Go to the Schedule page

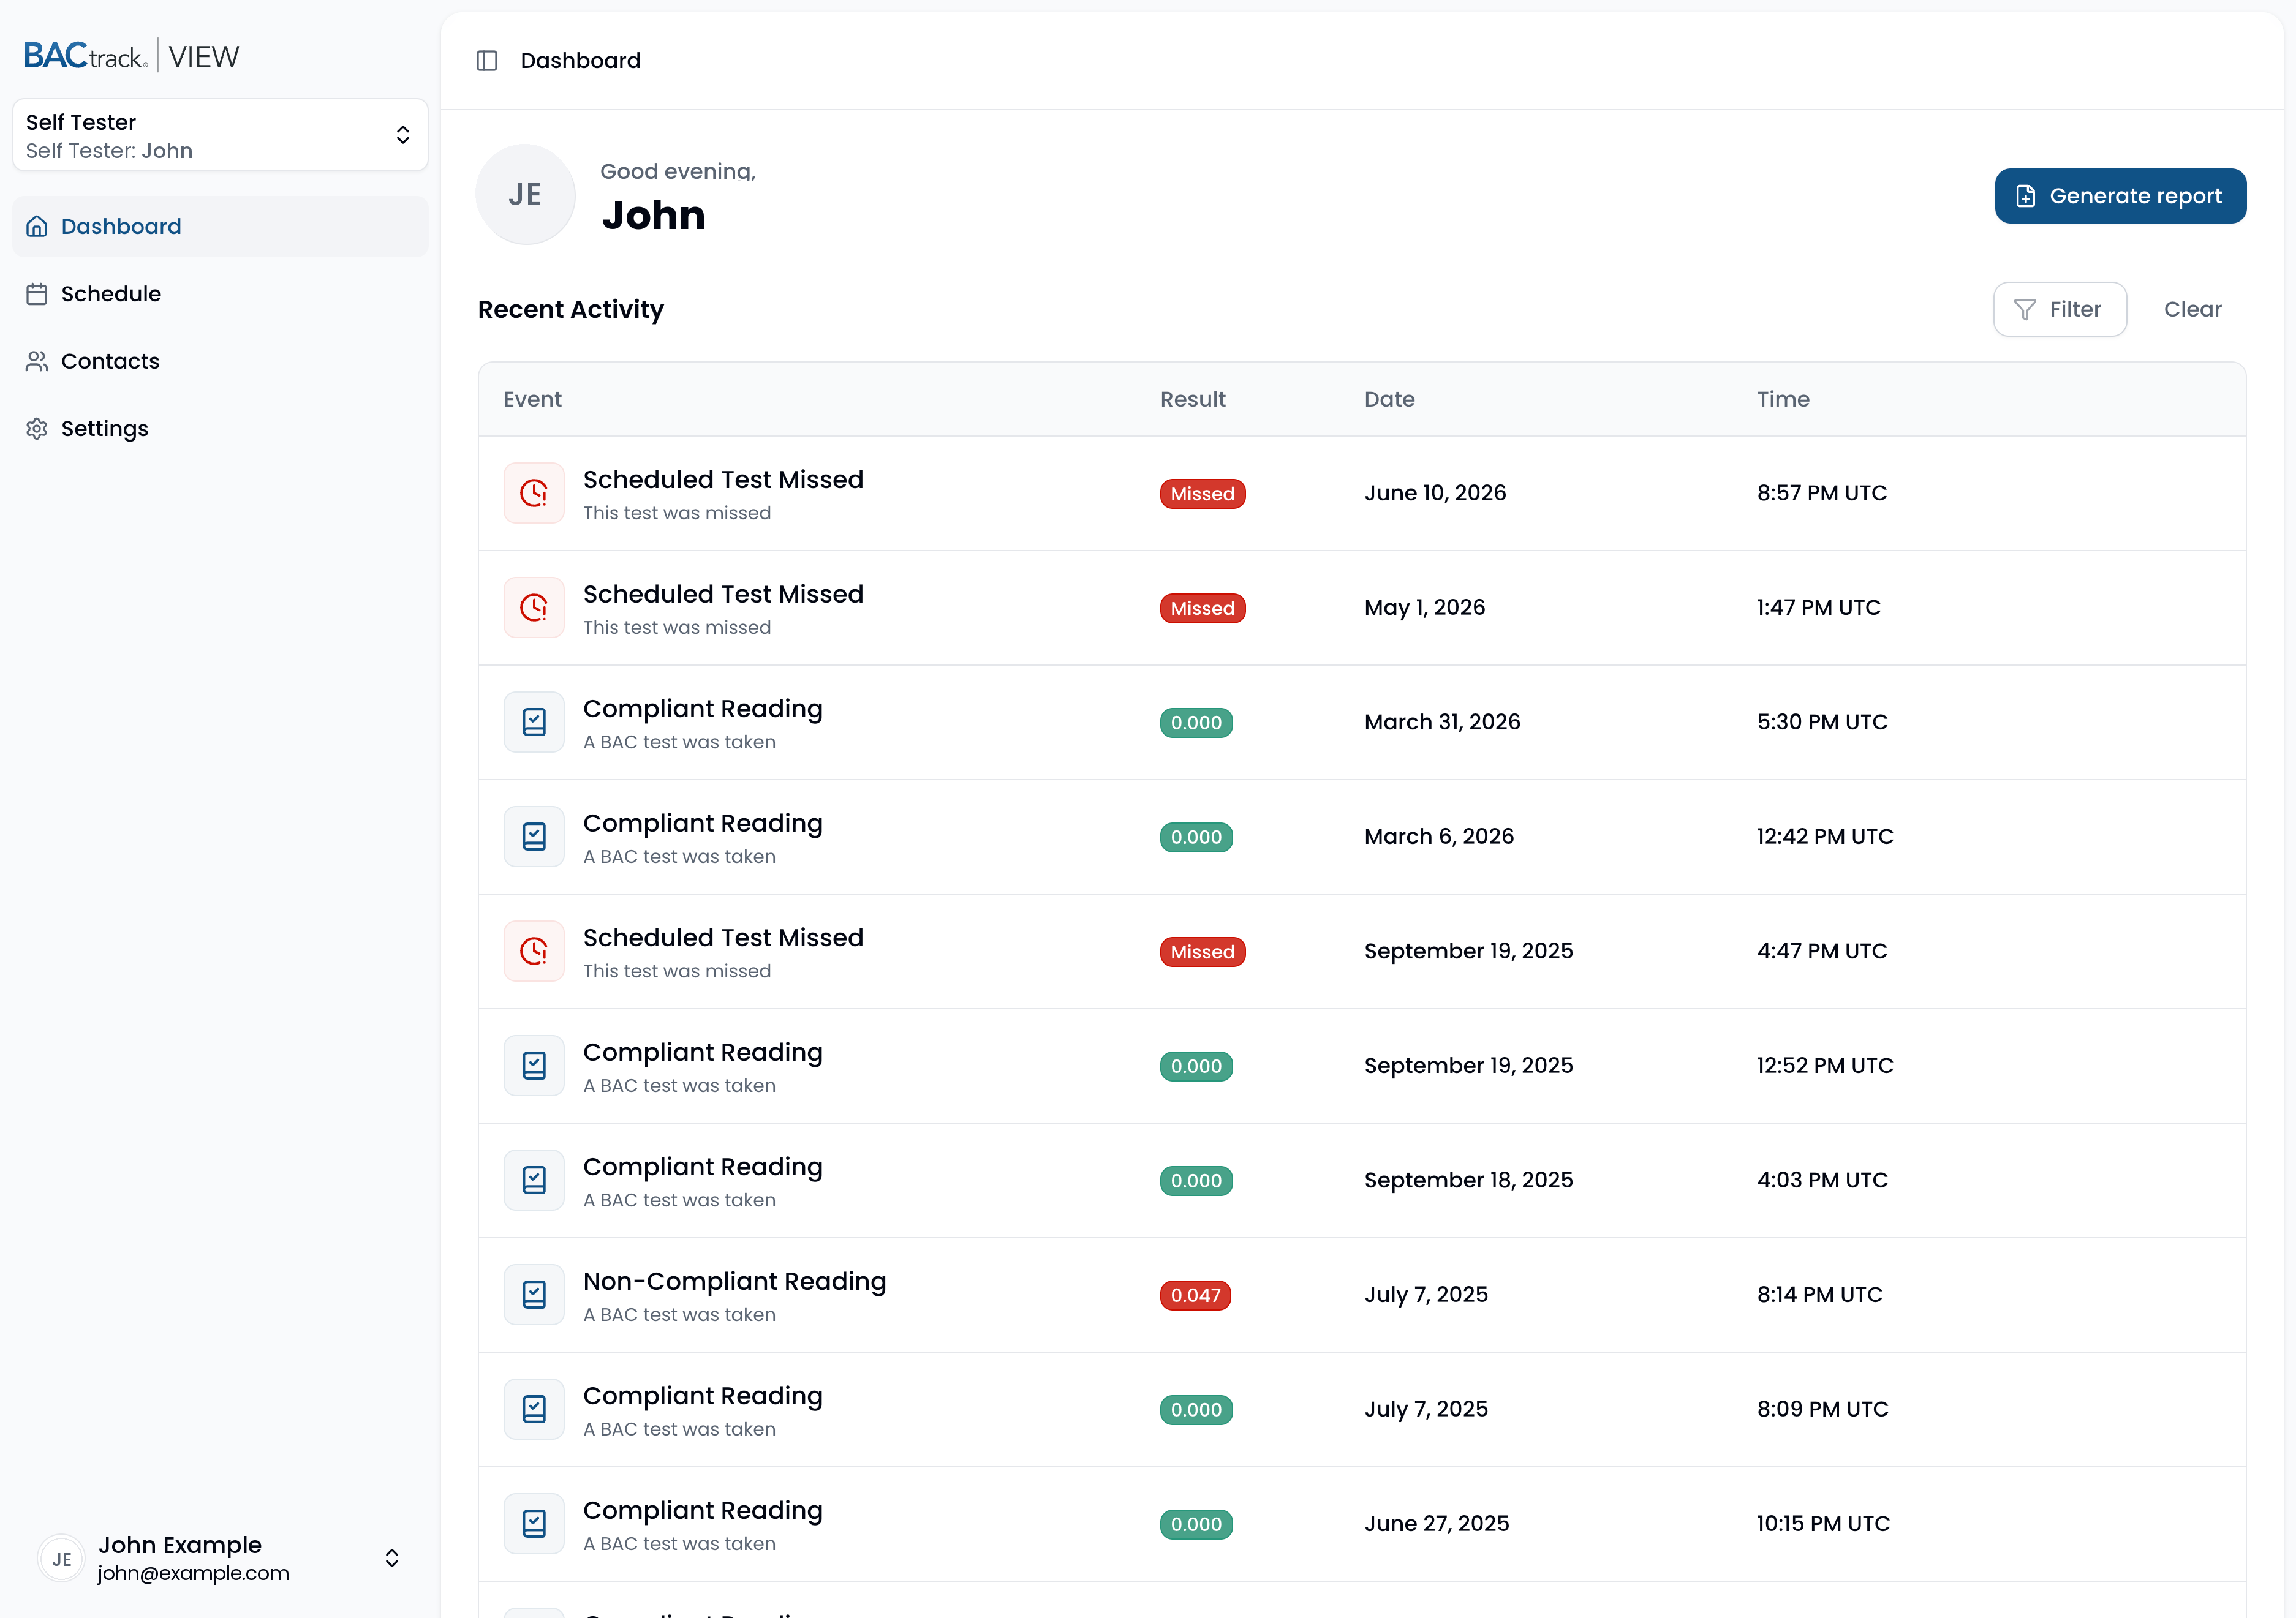tap(220, 294)
